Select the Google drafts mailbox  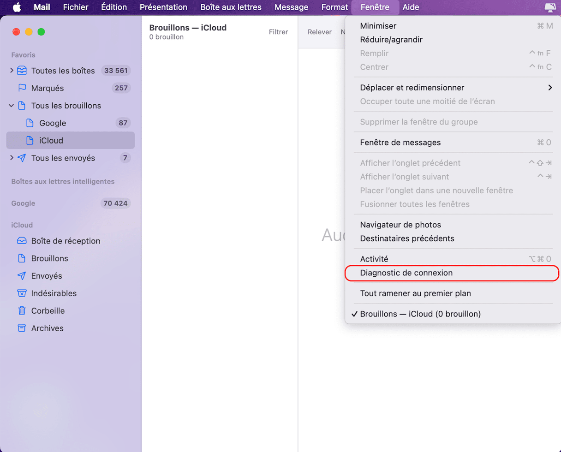point(71,123)
